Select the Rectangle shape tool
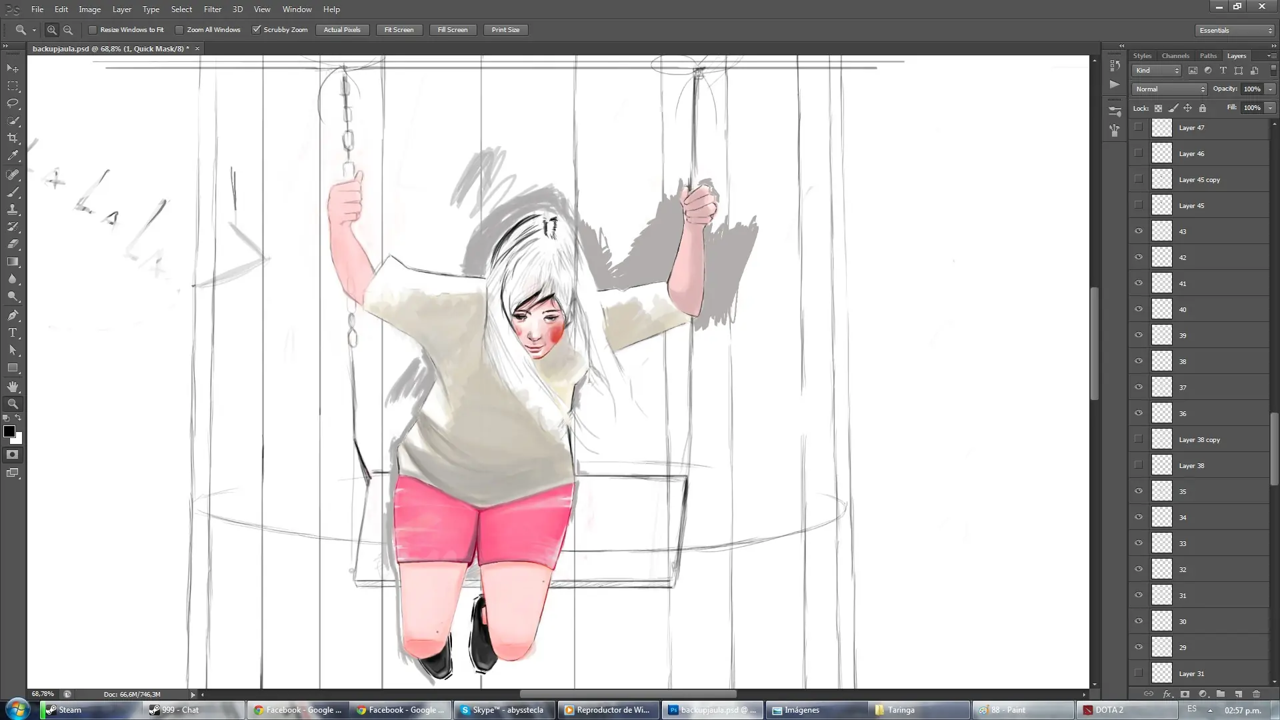Image resolution: width=1280 pixels, height=720 pixels. [x=13, y=367]
